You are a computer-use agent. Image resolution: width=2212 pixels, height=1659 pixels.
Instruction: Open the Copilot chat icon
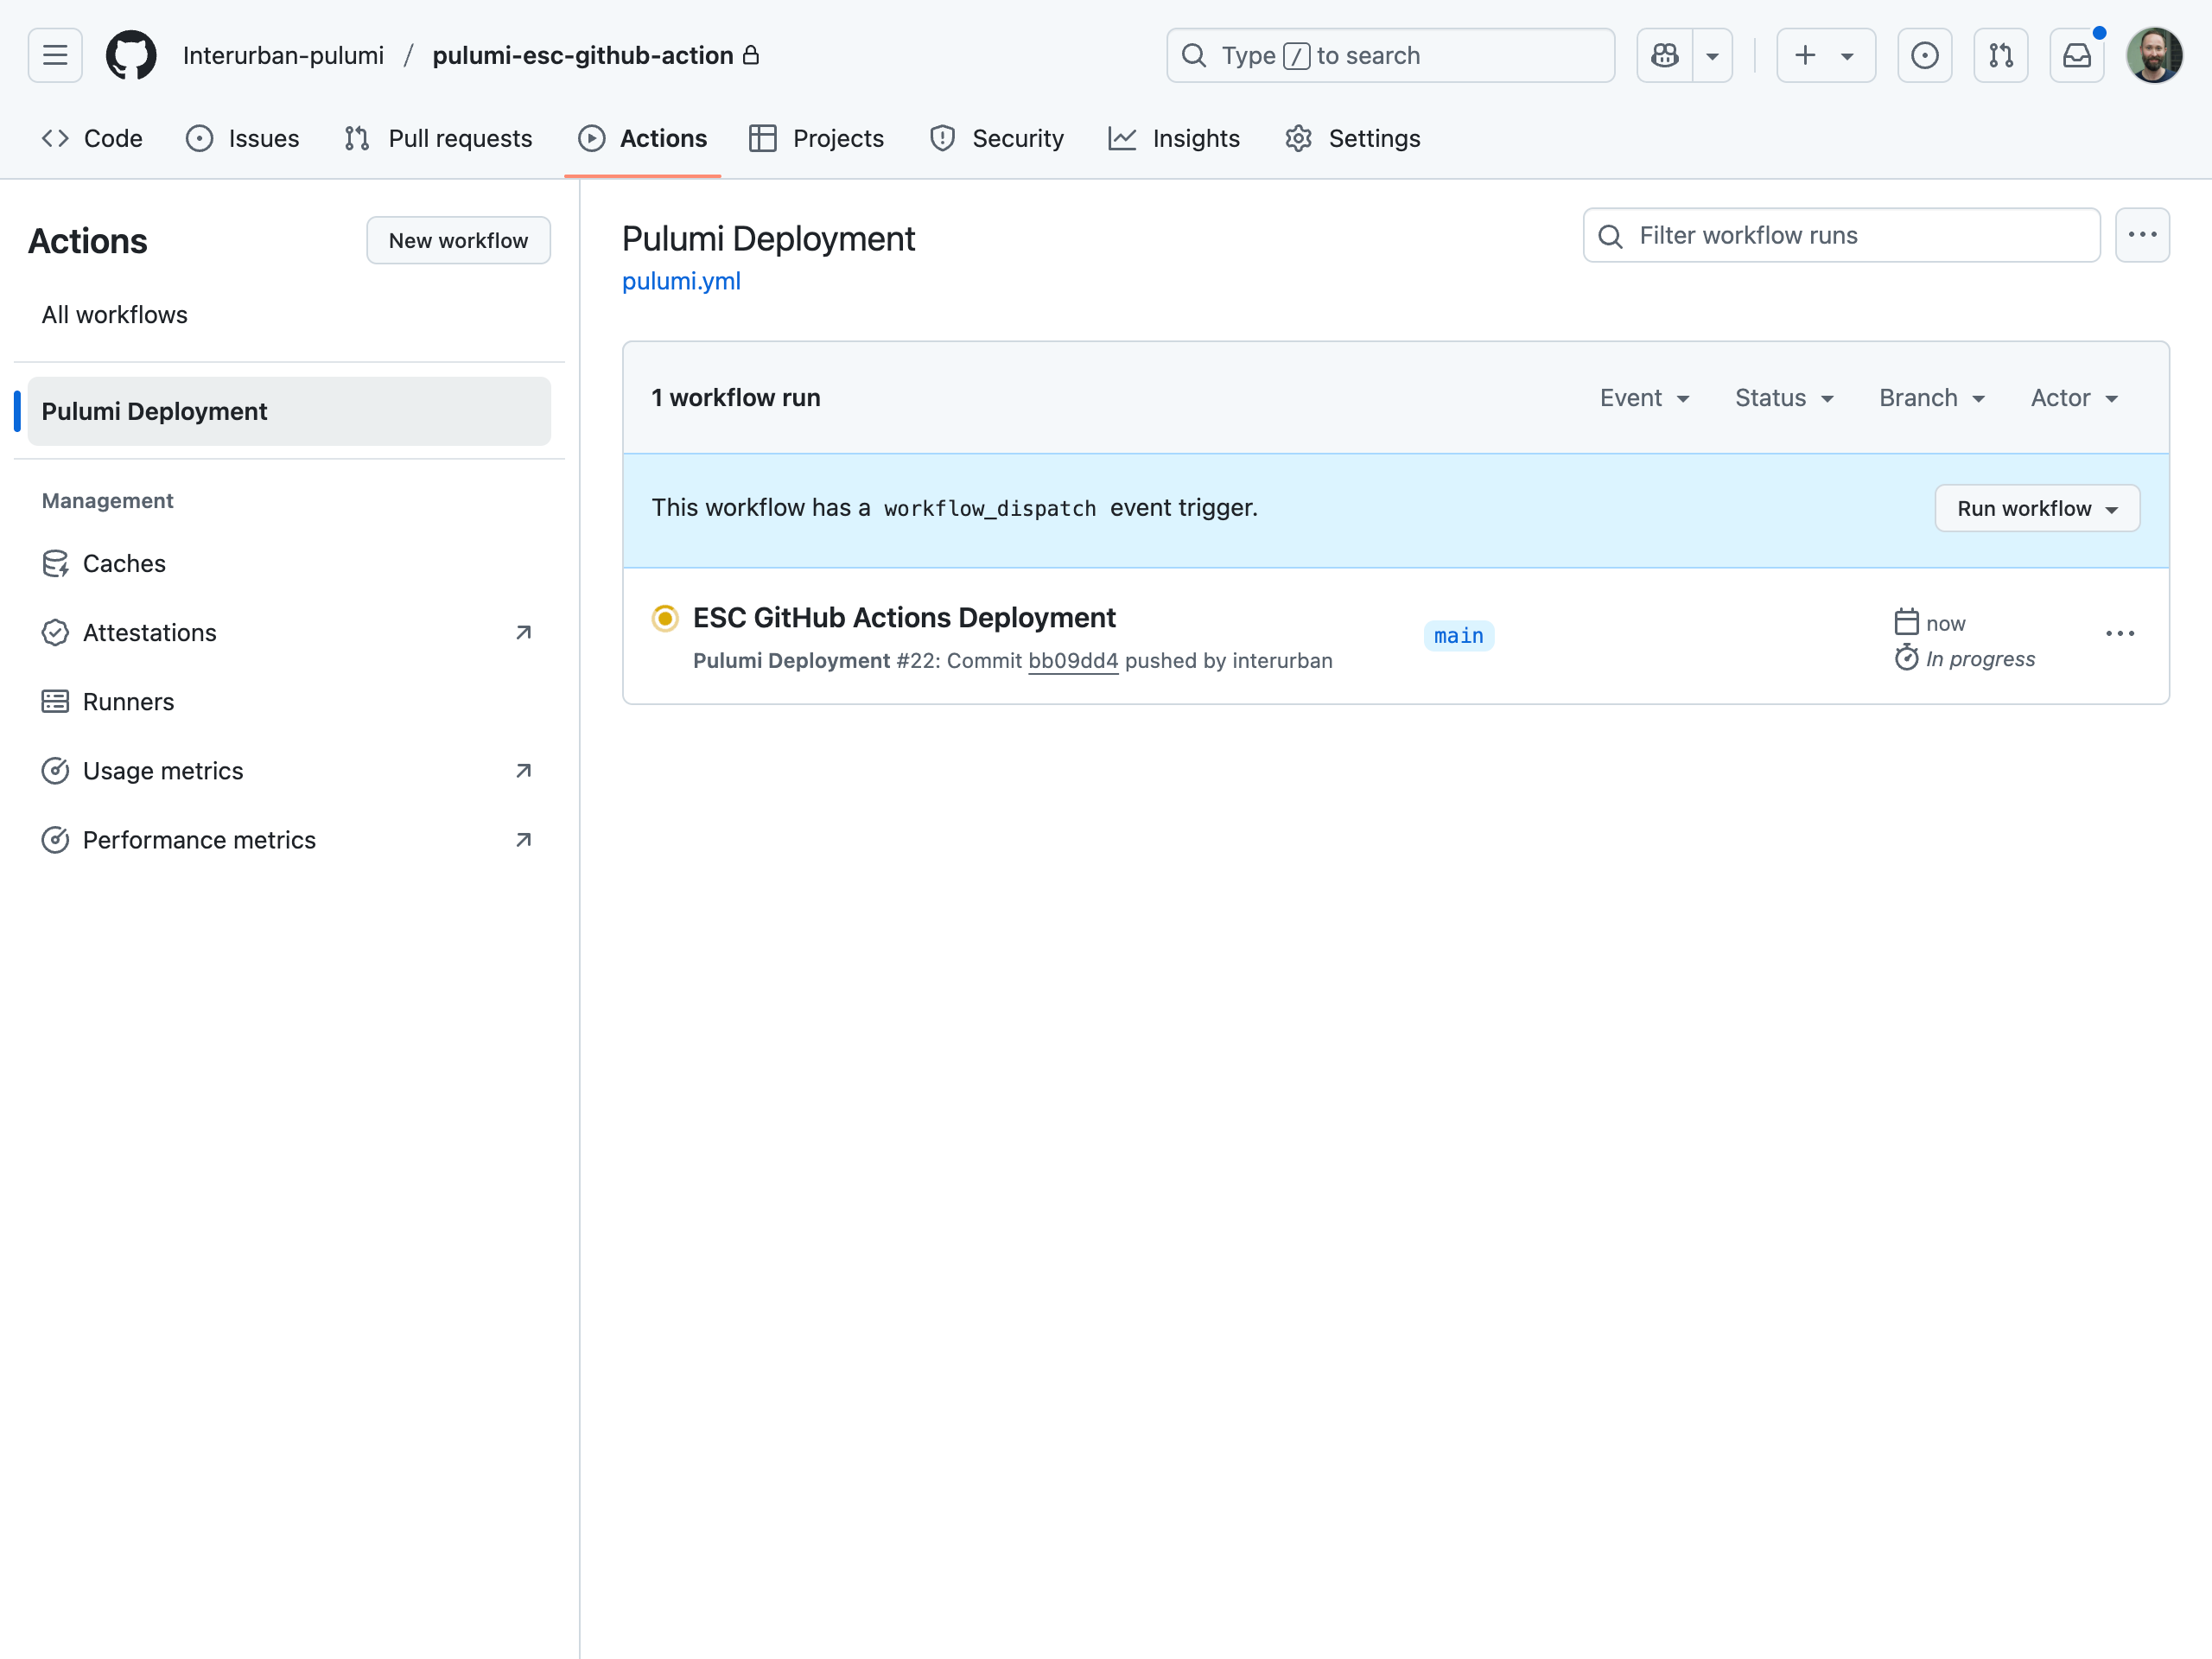(x=1665, y=55)
